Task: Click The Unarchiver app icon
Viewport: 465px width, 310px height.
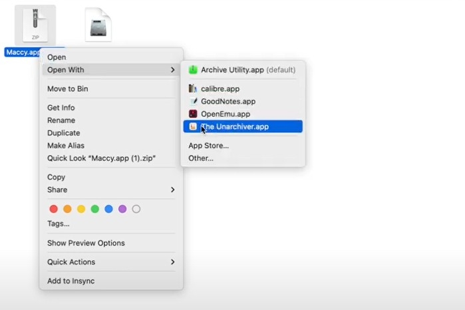Action: click(x=193, y=126)
